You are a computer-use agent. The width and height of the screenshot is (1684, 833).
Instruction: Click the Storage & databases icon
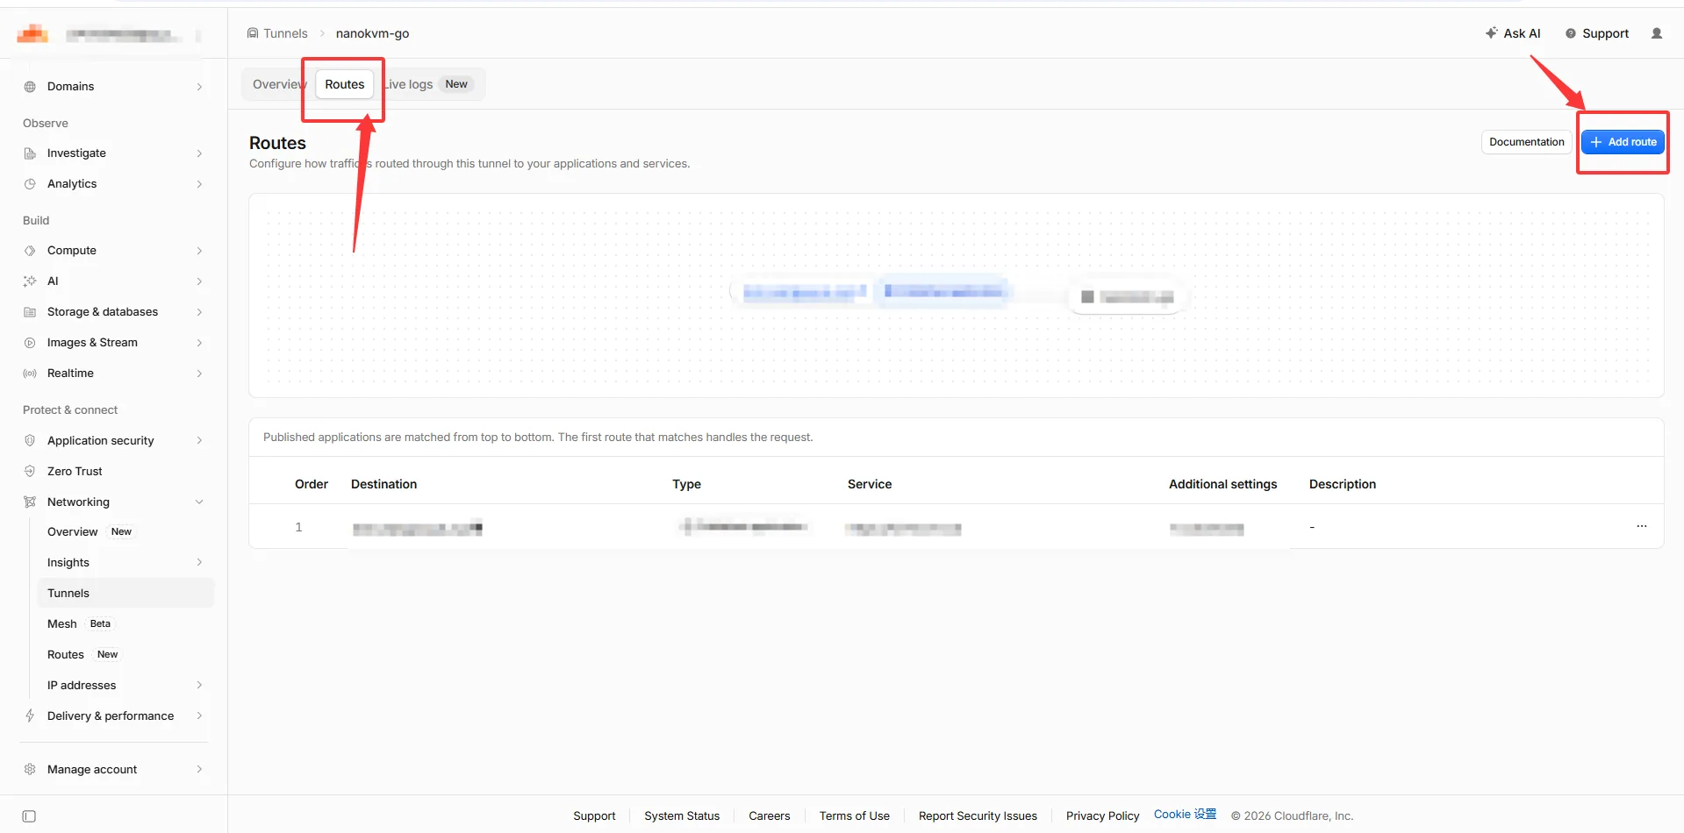tap(30, 312)
